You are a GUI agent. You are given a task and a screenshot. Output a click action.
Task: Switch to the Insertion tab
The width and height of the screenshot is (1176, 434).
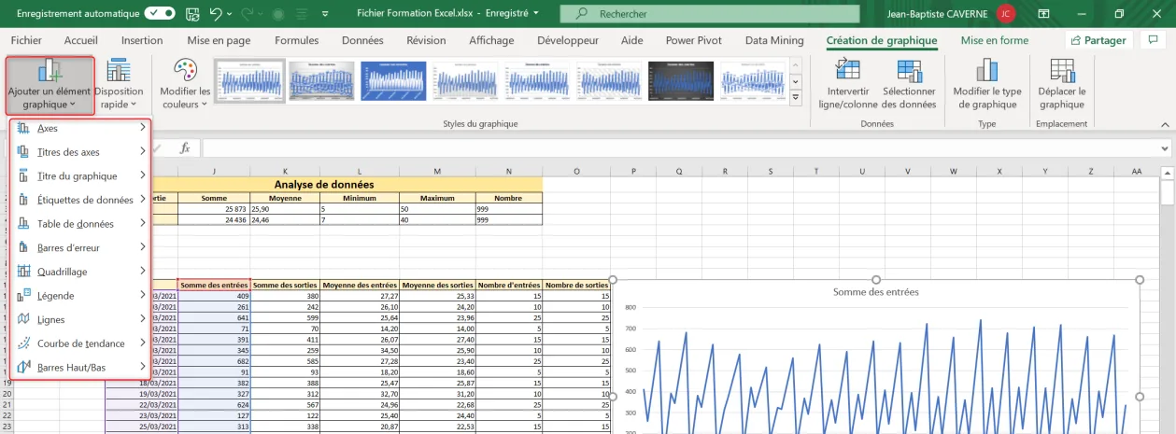142,40
